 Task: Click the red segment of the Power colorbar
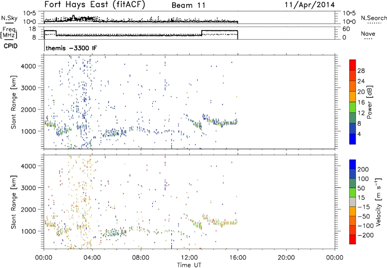pos(353,65)
